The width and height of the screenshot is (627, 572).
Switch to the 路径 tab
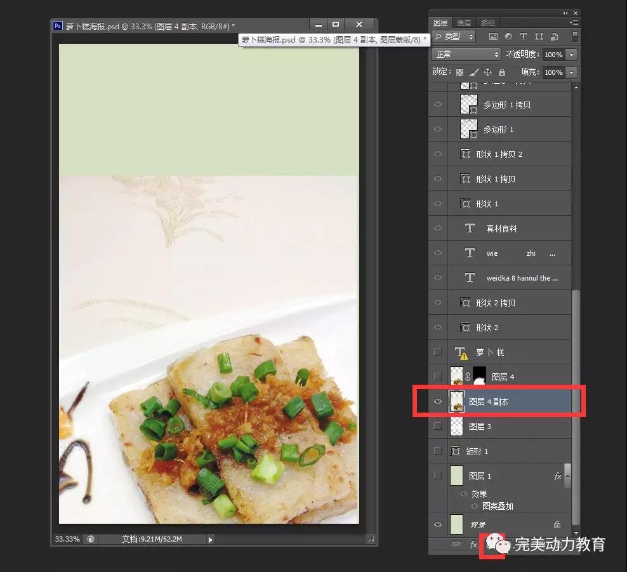tap(487, 23)
